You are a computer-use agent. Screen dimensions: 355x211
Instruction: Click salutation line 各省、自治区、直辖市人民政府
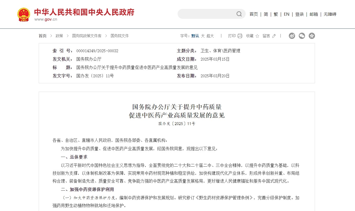click(82, 140)
